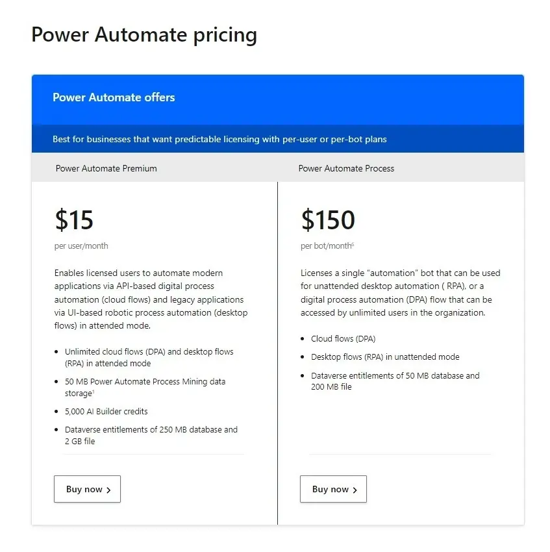Click chevron arrow in Premium Buy now button
This screenshot has height=552, width=550.
coord(108,490)
